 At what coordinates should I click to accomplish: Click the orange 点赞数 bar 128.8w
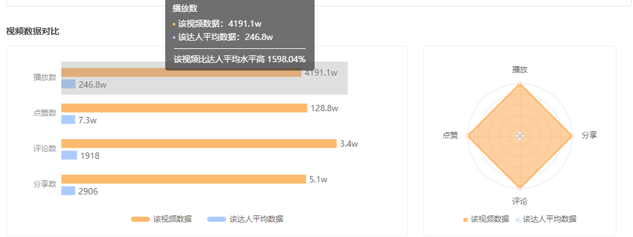coord(184,108)
